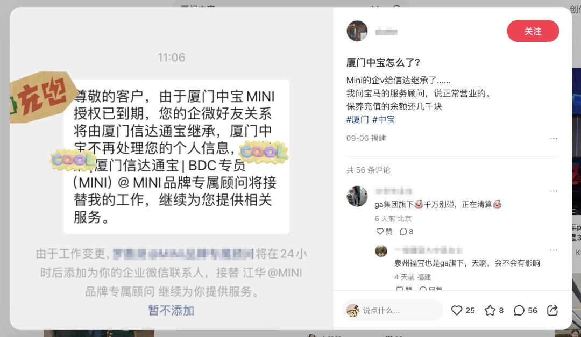581x337 pixels.
Task: Click the 厦门中宝怎么了? post title
Action: tap(383, 62)
